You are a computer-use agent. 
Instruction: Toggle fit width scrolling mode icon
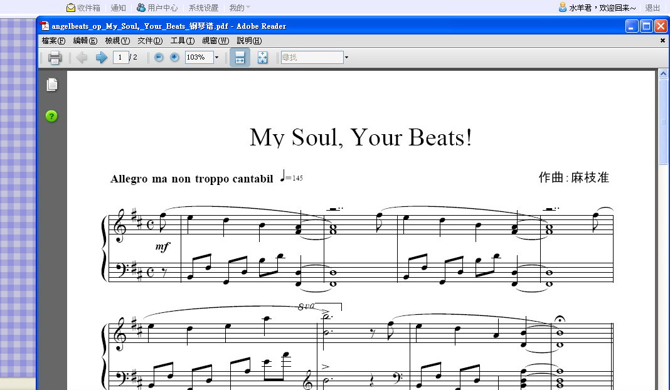tap(240, 57)
